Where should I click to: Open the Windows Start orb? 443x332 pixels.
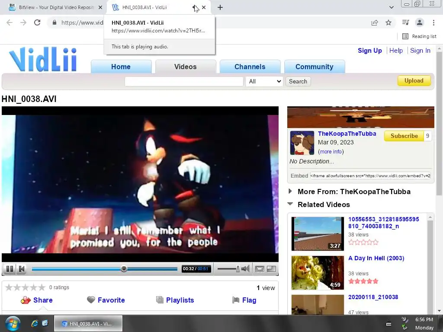tap(13, 323)
